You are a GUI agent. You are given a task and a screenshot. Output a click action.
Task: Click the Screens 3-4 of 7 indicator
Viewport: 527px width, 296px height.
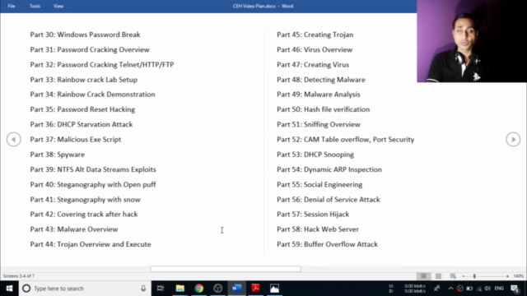pos(19,276)
